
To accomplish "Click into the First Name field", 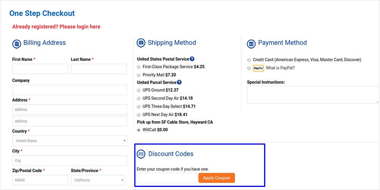I will [40, 69].
